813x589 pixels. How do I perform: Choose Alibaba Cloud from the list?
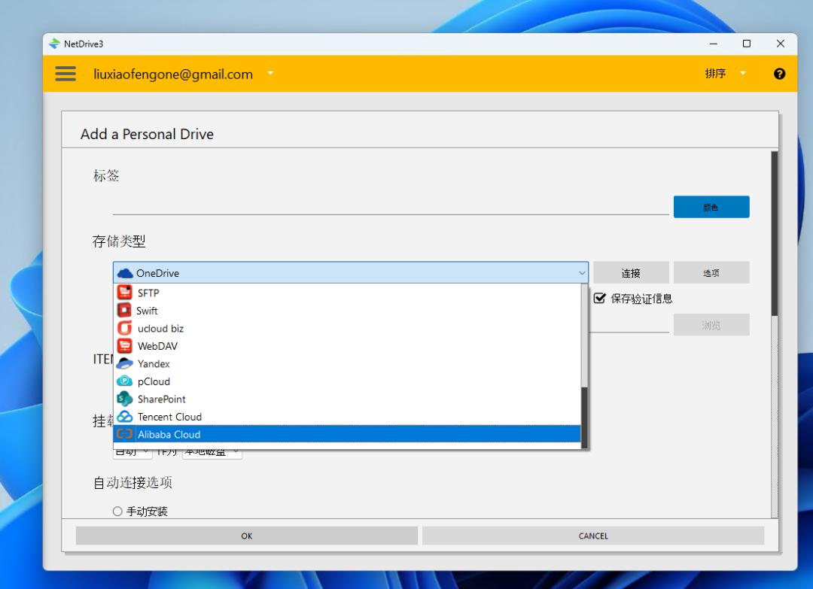[346, 434]
